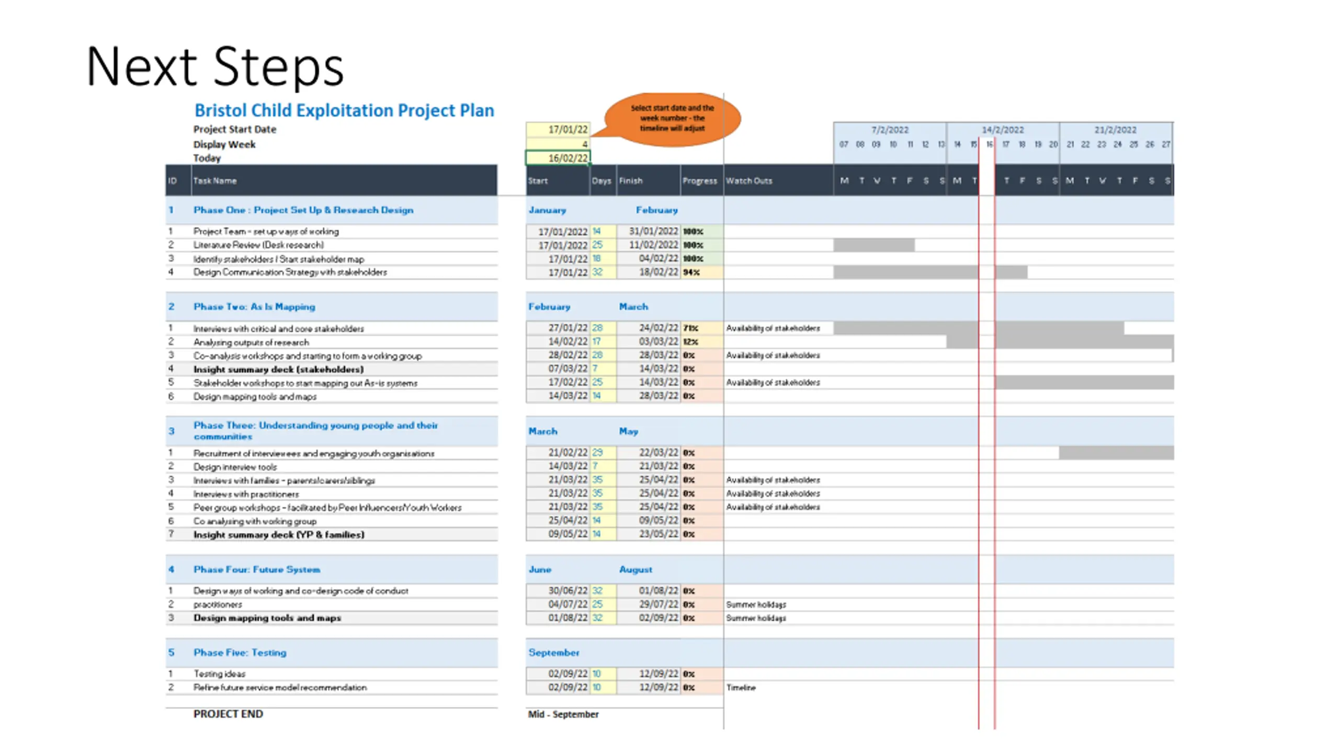Select 'Phase Four: Future System' heading

tap(257, 569)
